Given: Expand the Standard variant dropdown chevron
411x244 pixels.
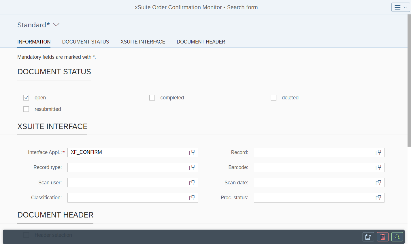Looking at the screenshot, I should (x=56, y=25).
